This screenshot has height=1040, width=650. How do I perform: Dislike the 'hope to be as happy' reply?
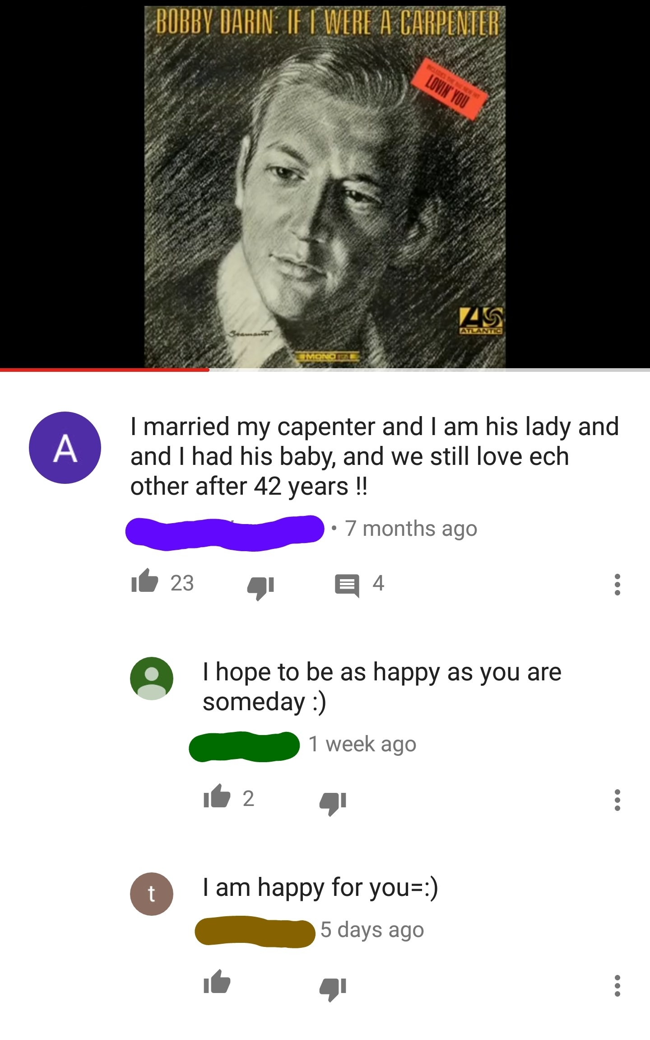[x=333, y=803]
